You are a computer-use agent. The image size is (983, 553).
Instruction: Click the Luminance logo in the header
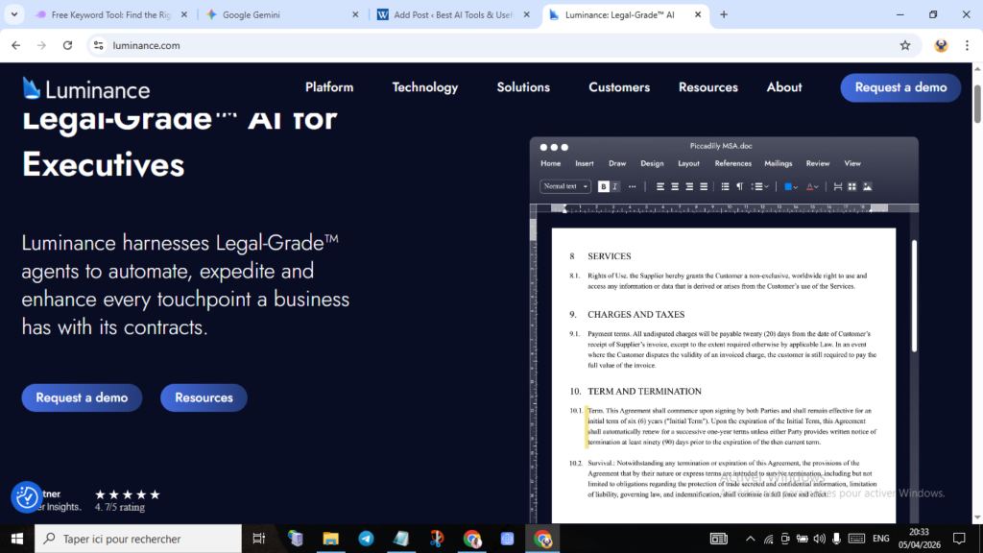[85, 89]
